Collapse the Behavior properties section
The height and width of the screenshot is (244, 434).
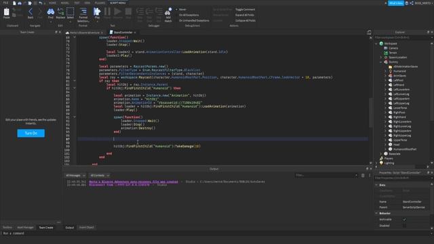[x=376, y=213]
